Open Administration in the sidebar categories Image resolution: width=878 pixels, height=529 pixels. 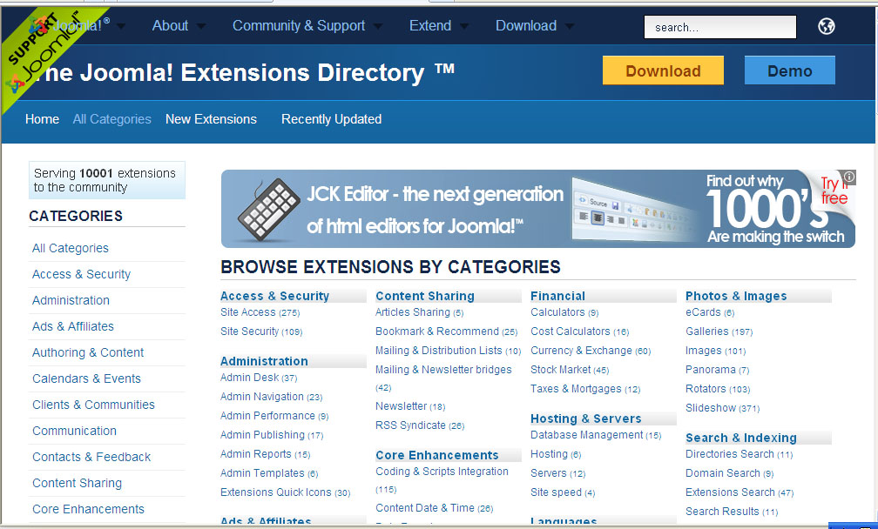[71, 300]
